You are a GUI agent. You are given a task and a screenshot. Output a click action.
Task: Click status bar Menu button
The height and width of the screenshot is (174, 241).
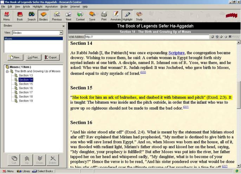click(8, 171)
